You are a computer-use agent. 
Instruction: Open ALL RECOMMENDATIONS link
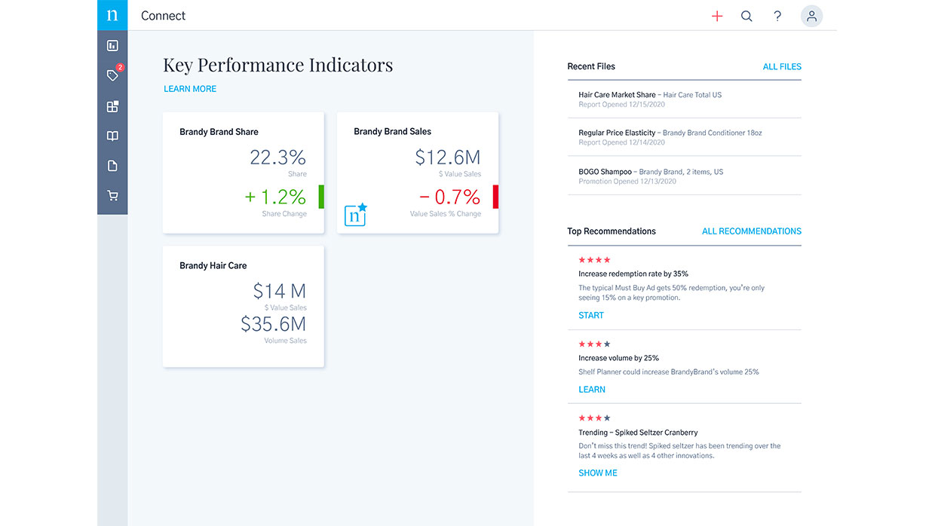(x=752, y=231)
